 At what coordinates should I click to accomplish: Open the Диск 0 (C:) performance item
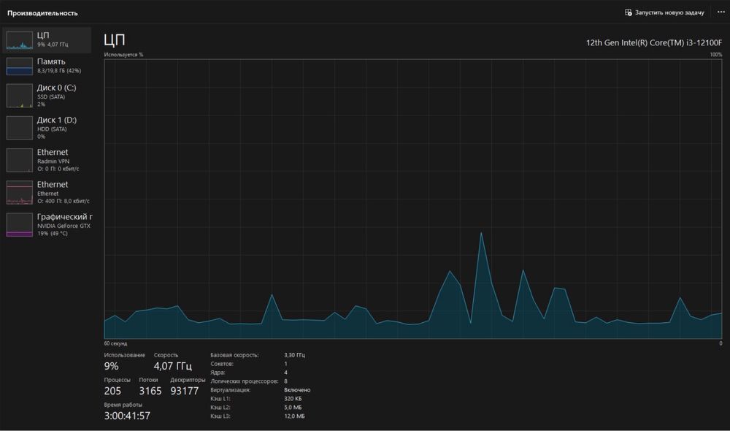coord(47,96)
